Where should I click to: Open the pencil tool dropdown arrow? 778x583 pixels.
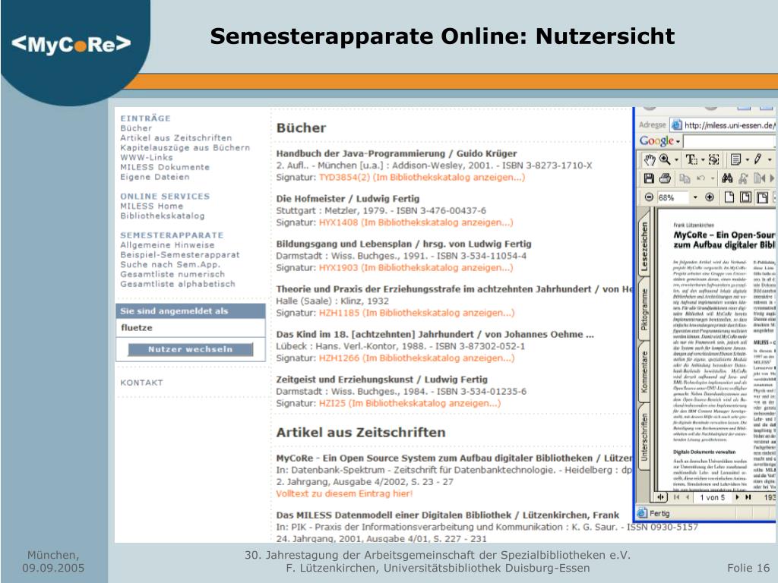[x=770, y=159]
